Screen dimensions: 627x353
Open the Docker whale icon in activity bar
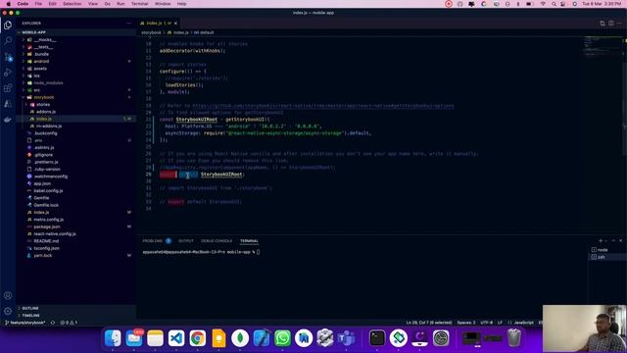pyautogui.click(x=8, y=120)
